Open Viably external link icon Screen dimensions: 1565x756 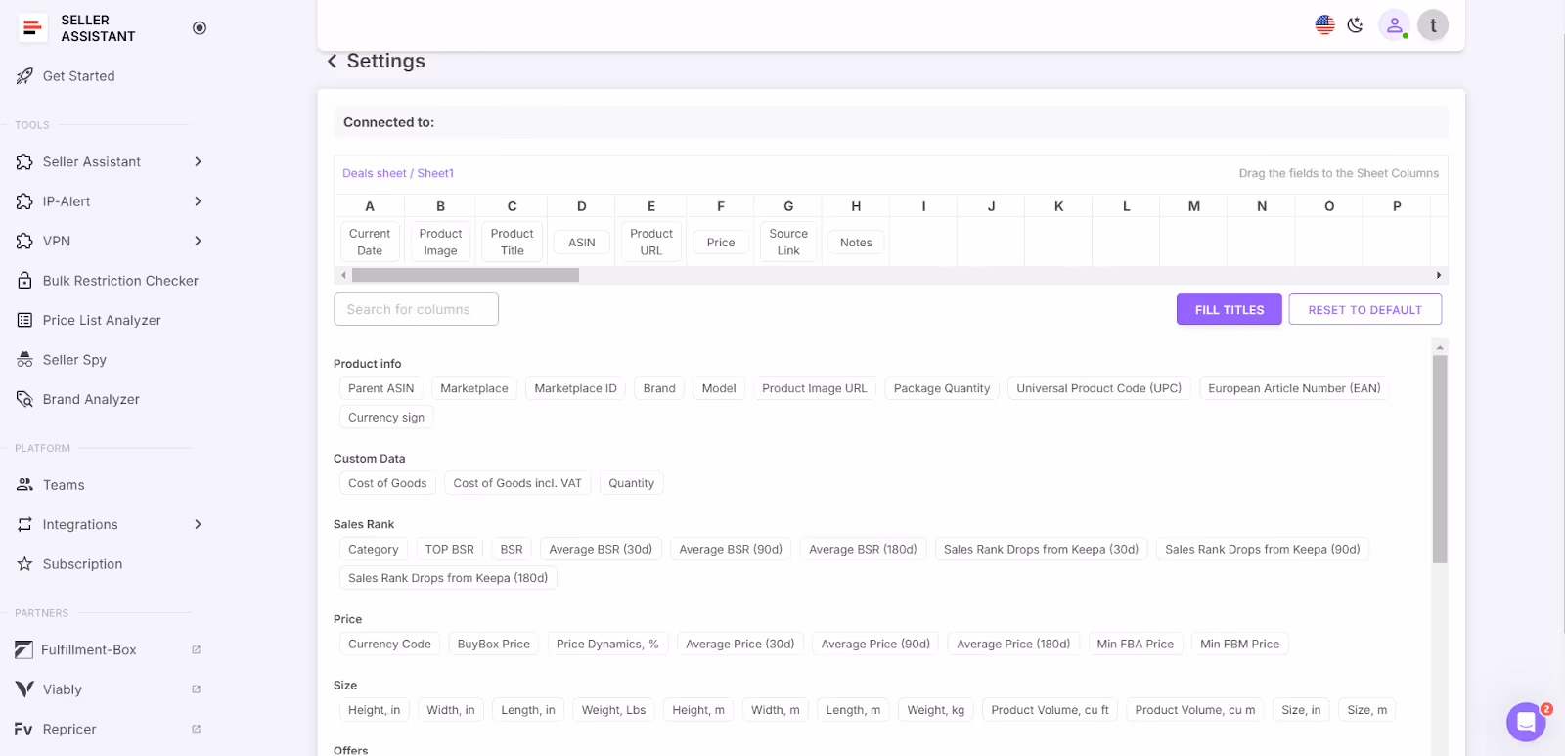click(196, 689)
